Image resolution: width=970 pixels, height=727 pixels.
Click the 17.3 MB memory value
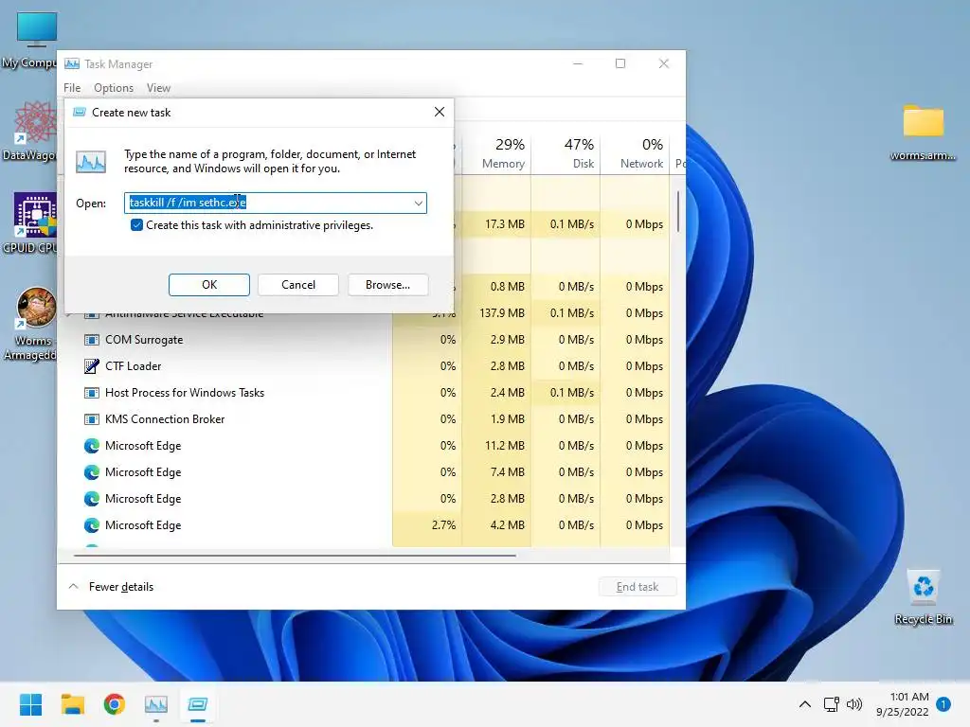[505, 224]
